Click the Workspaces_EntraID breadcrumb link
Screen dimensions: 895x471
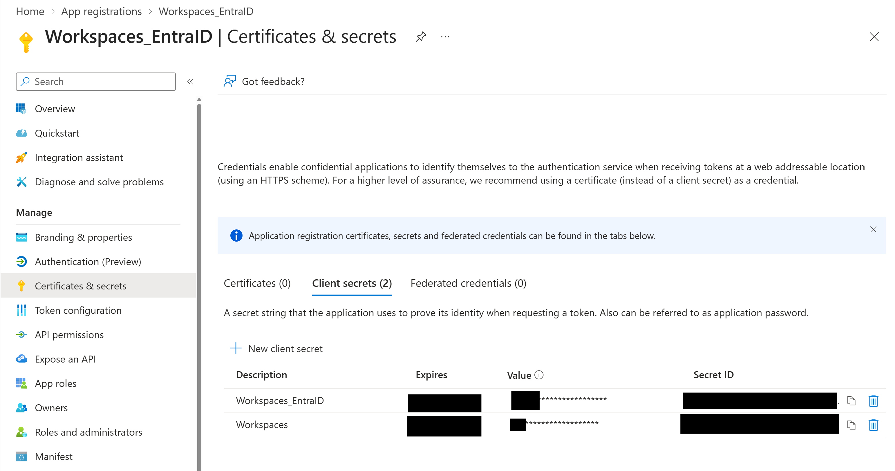click(x=206, y=12)
